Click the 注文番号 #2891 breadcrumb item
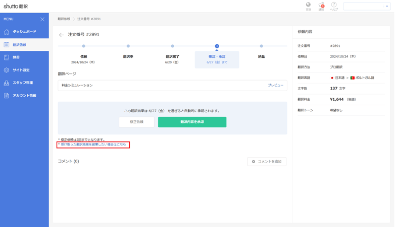This screenshot has height=227, width=397. [89, 19]
